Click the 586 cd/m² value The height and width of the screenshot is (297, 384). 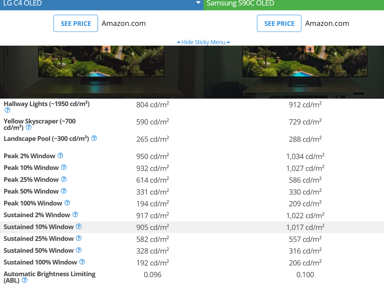pos(305,180)
